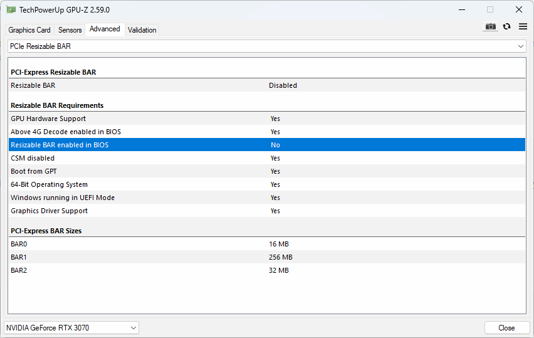This screenshot has height=338, width=534.
Task: Select the 64-Bit Operating System row
Action: (x=267, y=184)
